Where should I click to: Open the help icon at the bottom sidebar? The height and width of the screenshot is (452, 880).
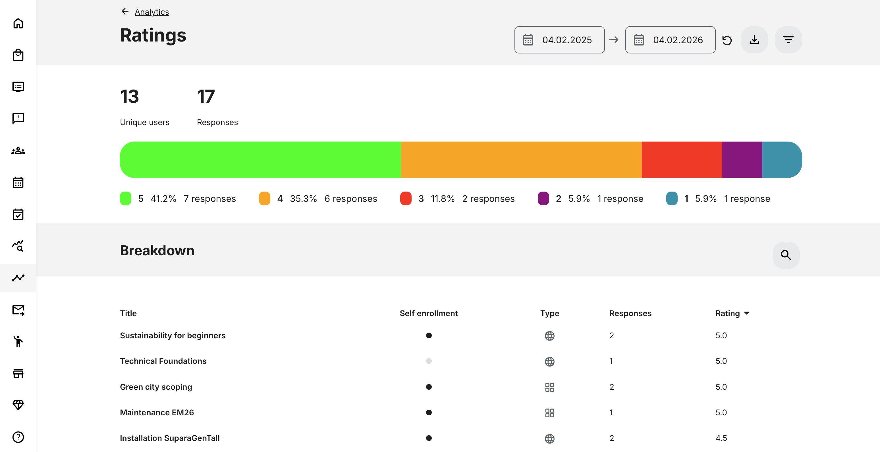point(18,436)
